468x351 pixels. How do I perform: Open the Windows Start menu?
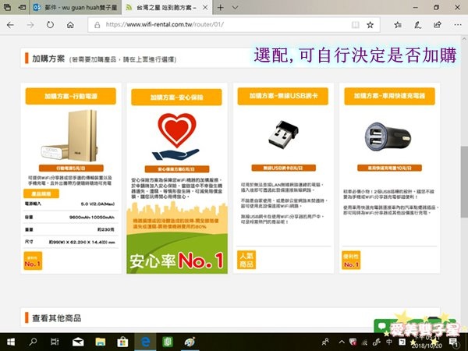(x=10, y=342)
